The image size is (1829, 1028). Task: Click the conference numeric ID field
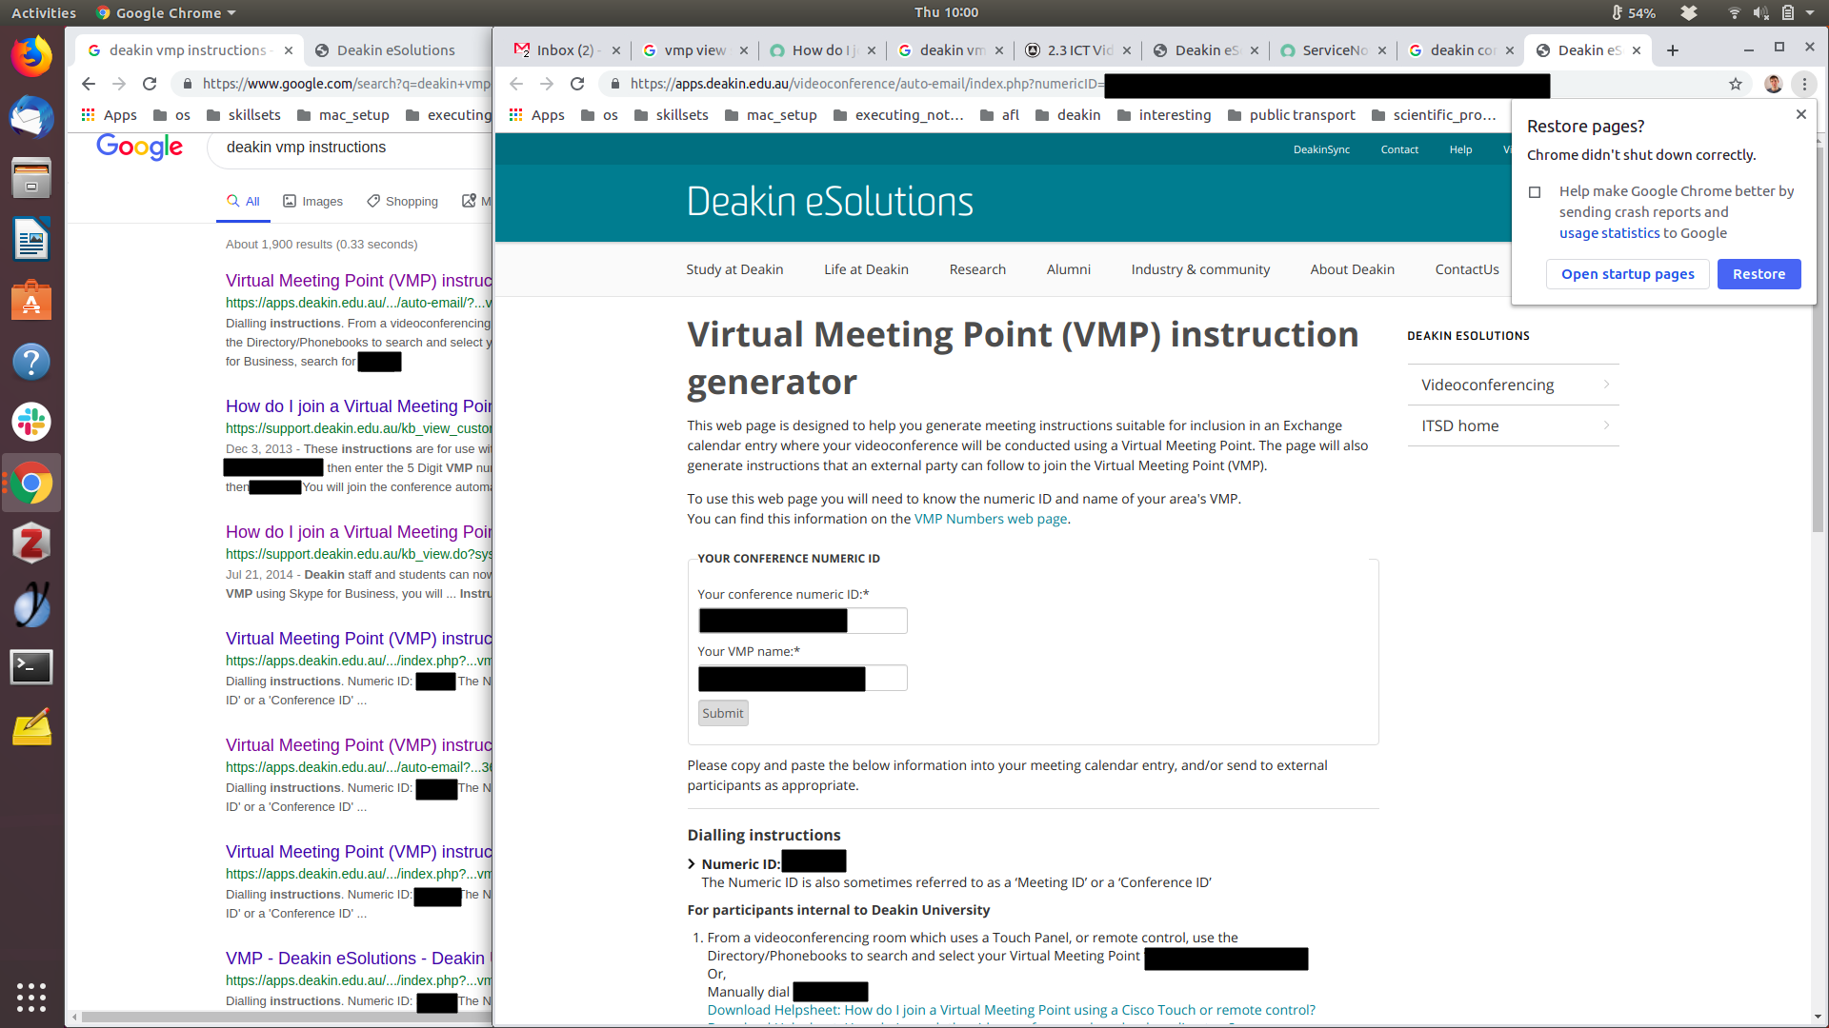pyautogui.click(x=802, y=621)
